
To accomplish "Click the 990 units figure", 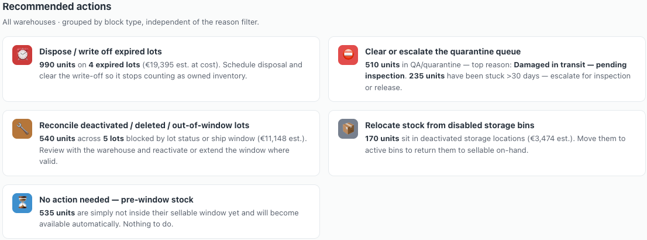I will tap(57, 65).
